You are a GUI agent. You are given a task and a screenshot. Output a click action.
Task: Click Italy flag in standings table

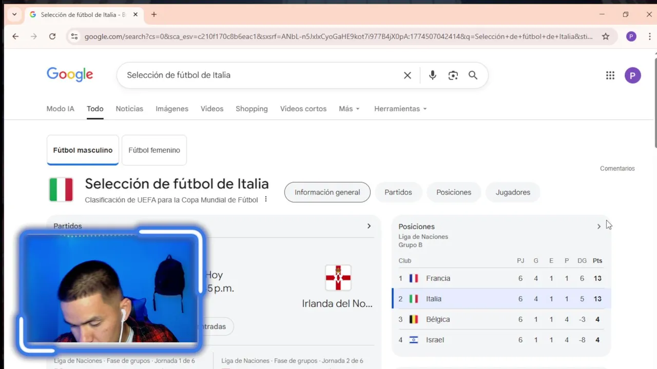coord(414,299)
